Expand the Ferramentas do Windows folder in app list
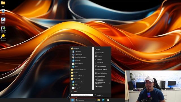This screenshot has width=181, height=102. (x=79, y=70)
